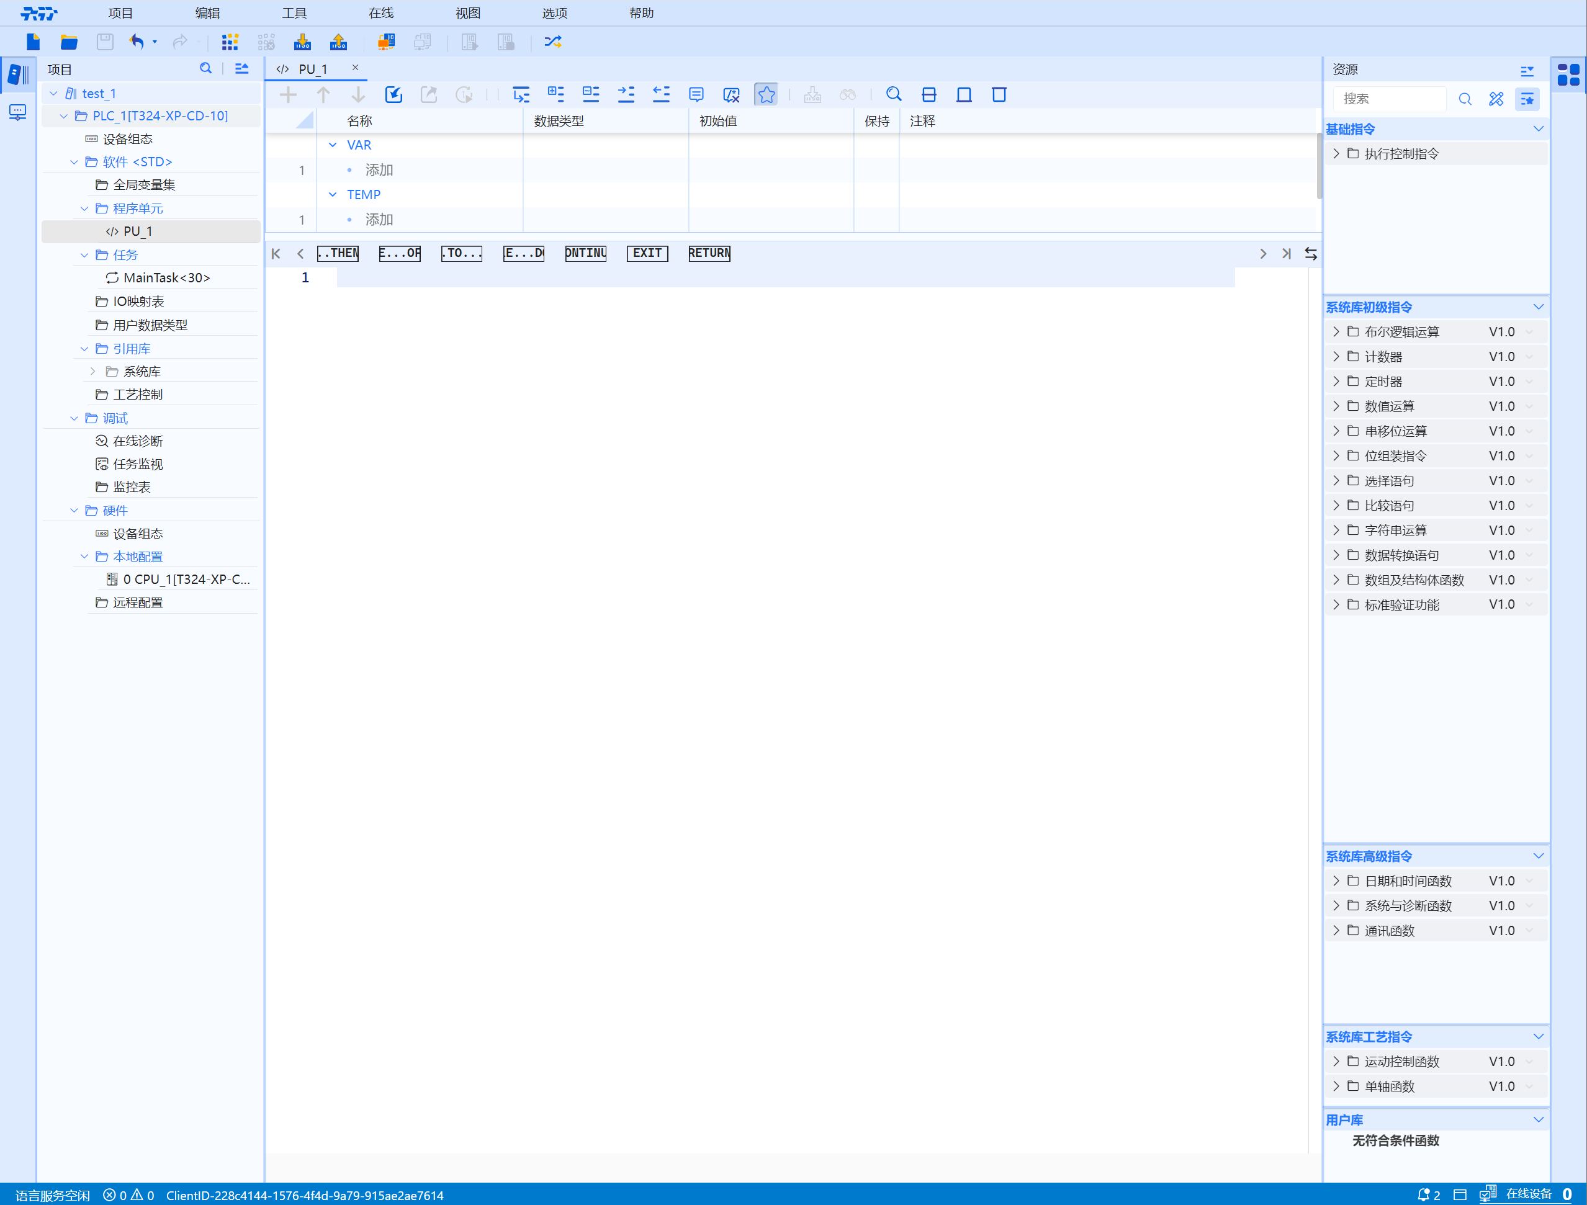Click the new project file icon

point(33,42)
